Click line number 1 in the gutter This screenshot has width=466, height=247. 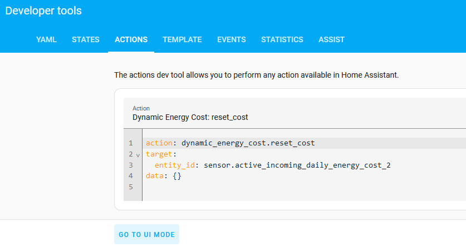(131, 143)
